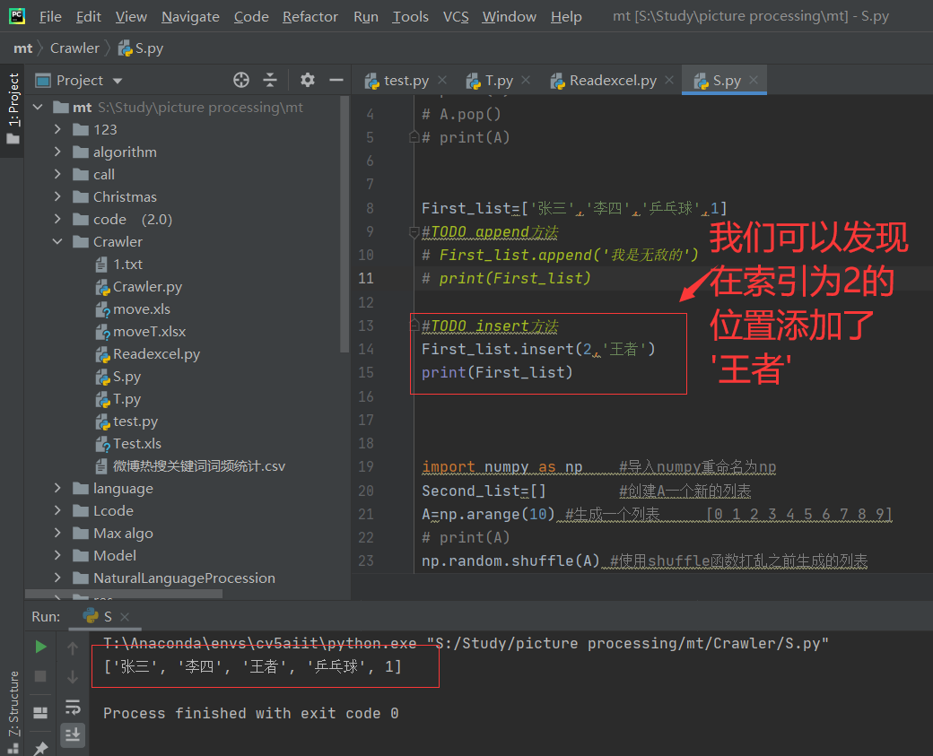Click the Stop process square icon
Image resolution: width=933 pixels, height=756 pixels.
[40, 676]
